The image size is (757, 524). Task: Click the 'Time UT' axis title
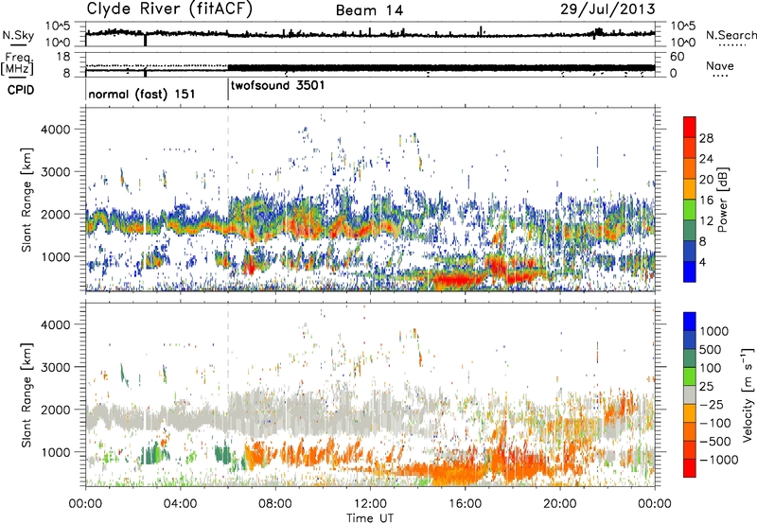[370, 517]
